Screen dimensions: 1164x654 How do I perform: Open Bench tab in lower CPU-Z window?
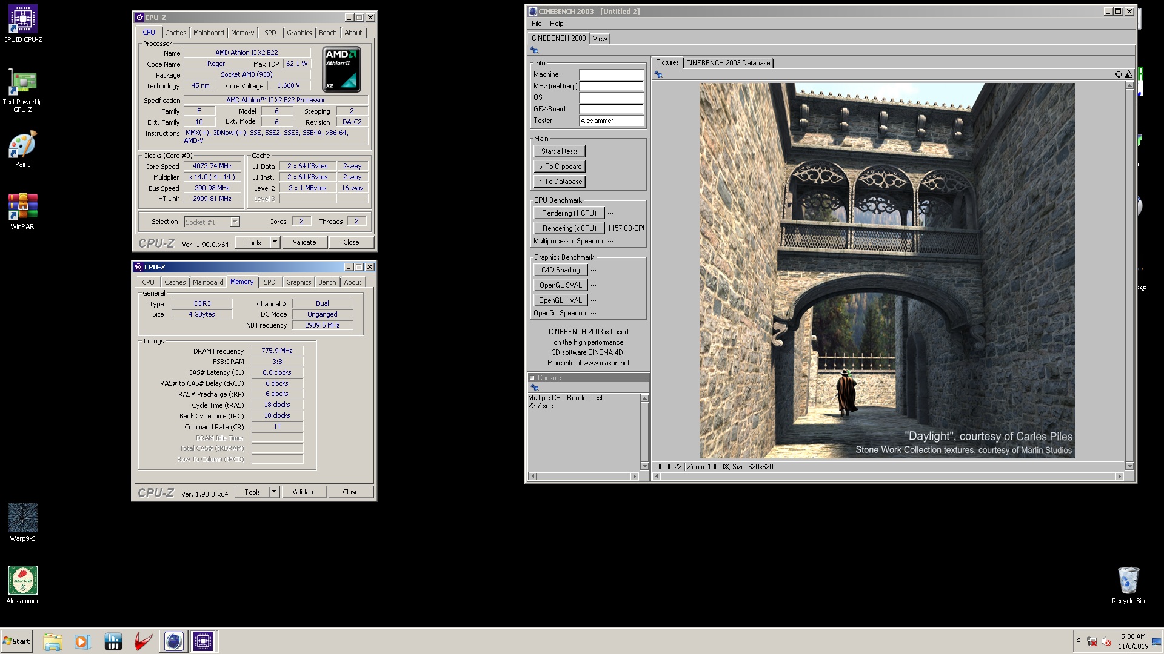[x=327, y=282]
